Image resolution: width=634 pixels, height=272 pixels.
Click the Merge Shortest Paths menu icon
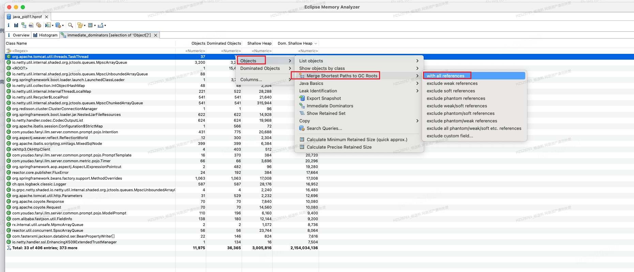(302, 76)
